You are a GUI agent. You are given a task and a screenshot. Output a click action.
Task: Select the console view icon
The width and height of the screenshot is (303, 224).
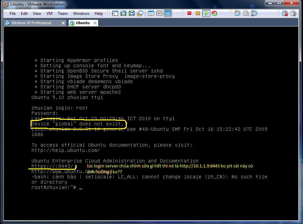pos(168,13)
